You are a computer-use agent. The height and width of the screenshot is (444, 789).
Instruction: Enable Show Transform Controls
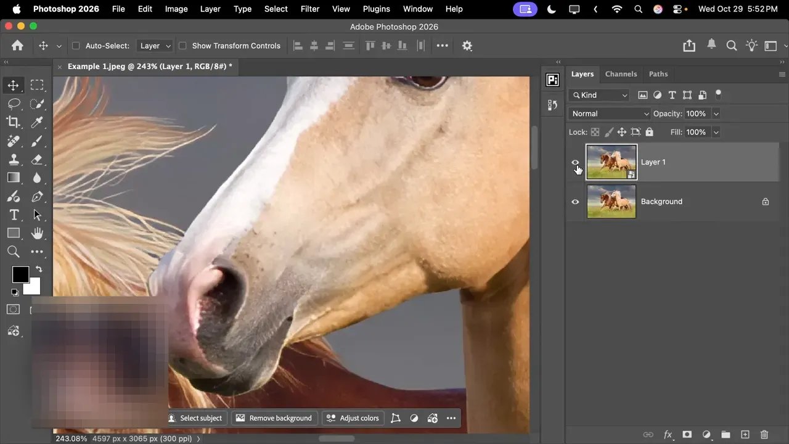tap(182, 46)
